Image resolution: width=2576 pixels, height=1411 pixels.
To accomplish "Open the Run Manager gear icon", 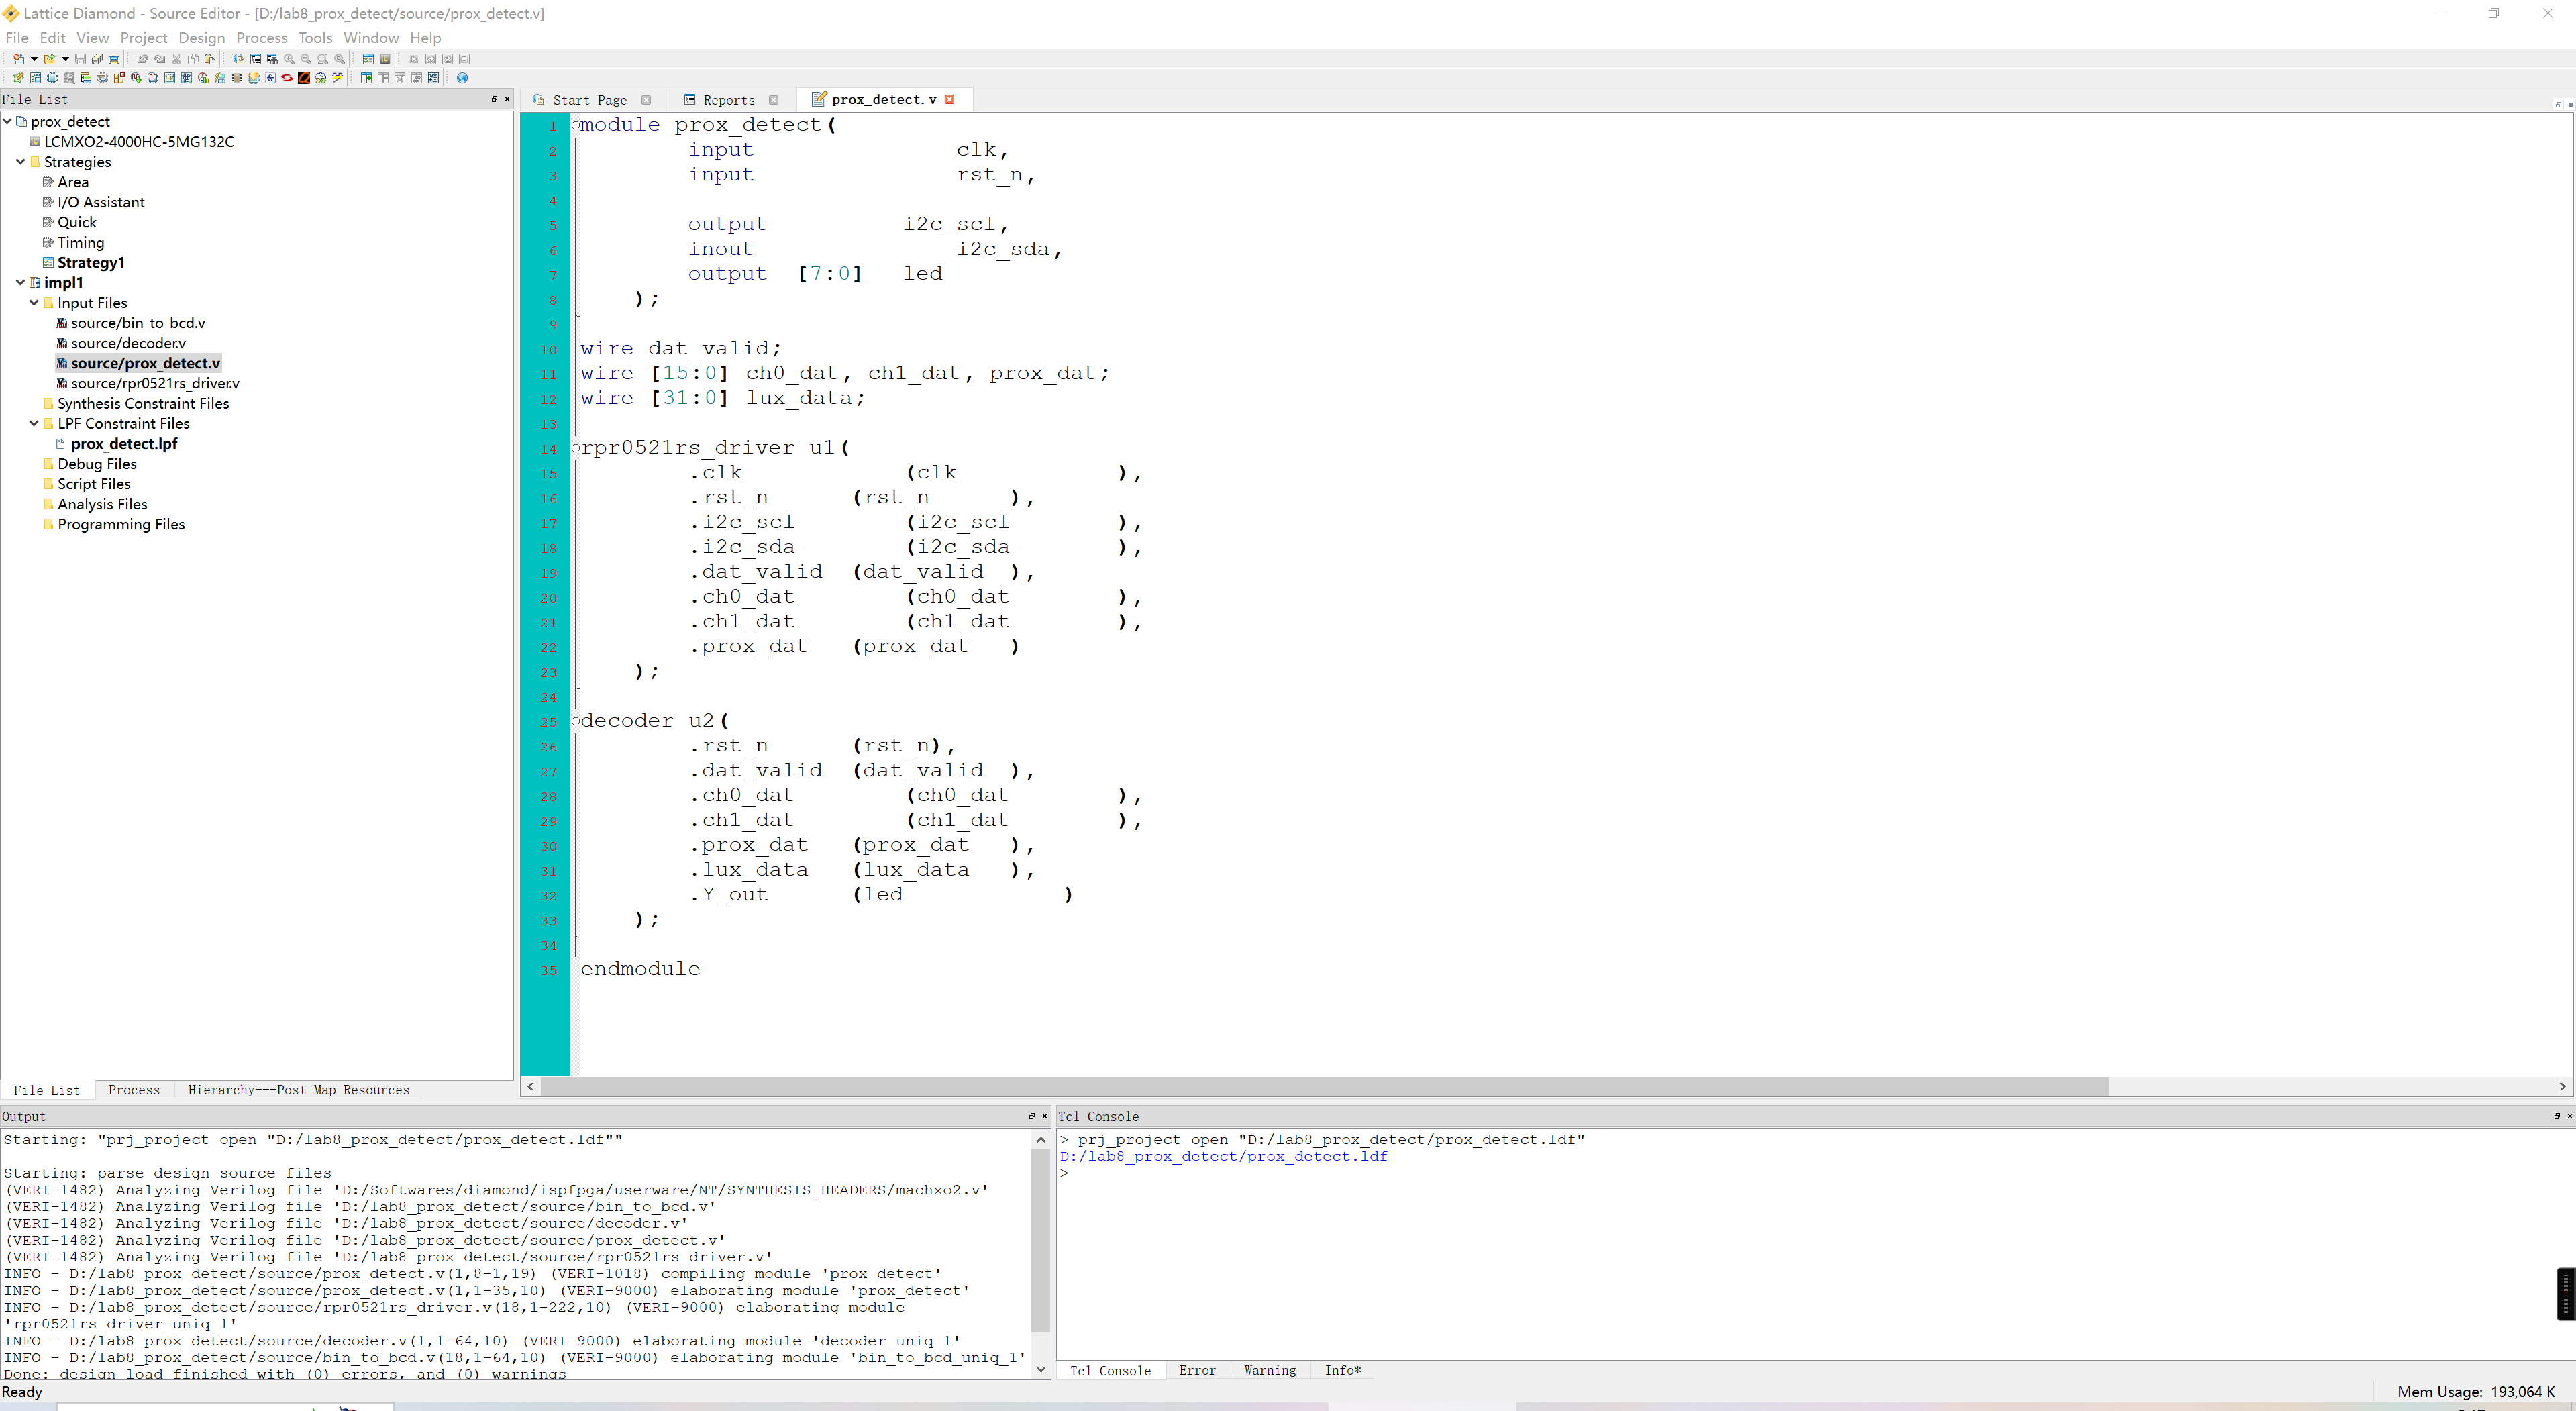I will pyautogui.click(x=321, y=78).
